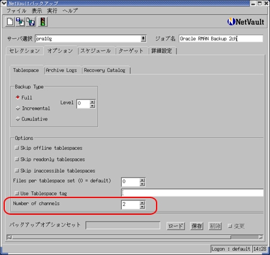
Task: Increase the Level spinner value
Action: point(92,102)
